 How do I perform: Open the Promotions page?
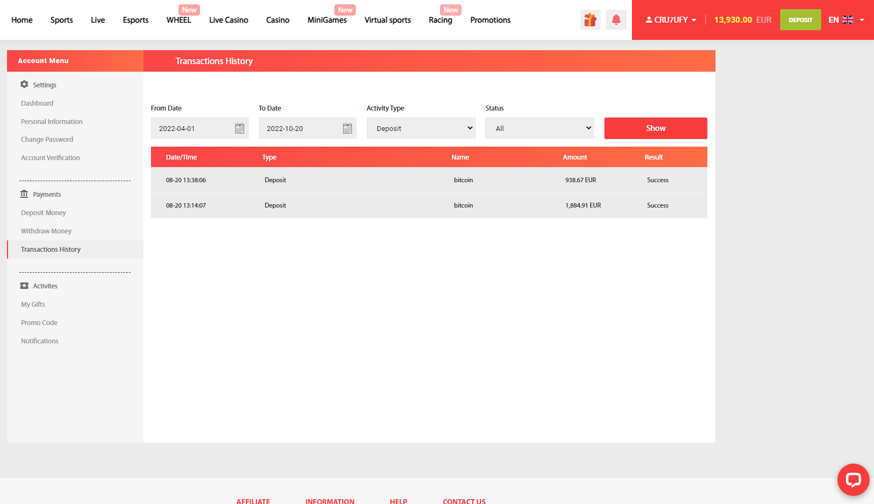click(490, 20)
